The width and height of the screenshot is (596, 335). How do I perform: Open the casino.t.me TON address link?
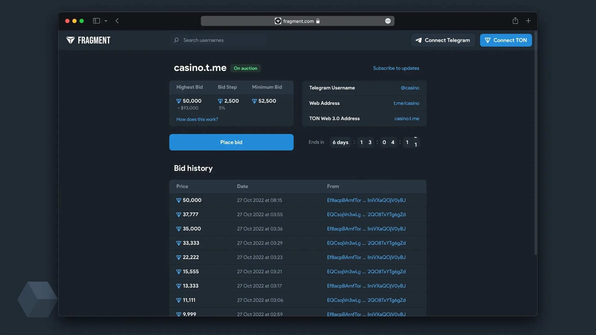[407, 118]
